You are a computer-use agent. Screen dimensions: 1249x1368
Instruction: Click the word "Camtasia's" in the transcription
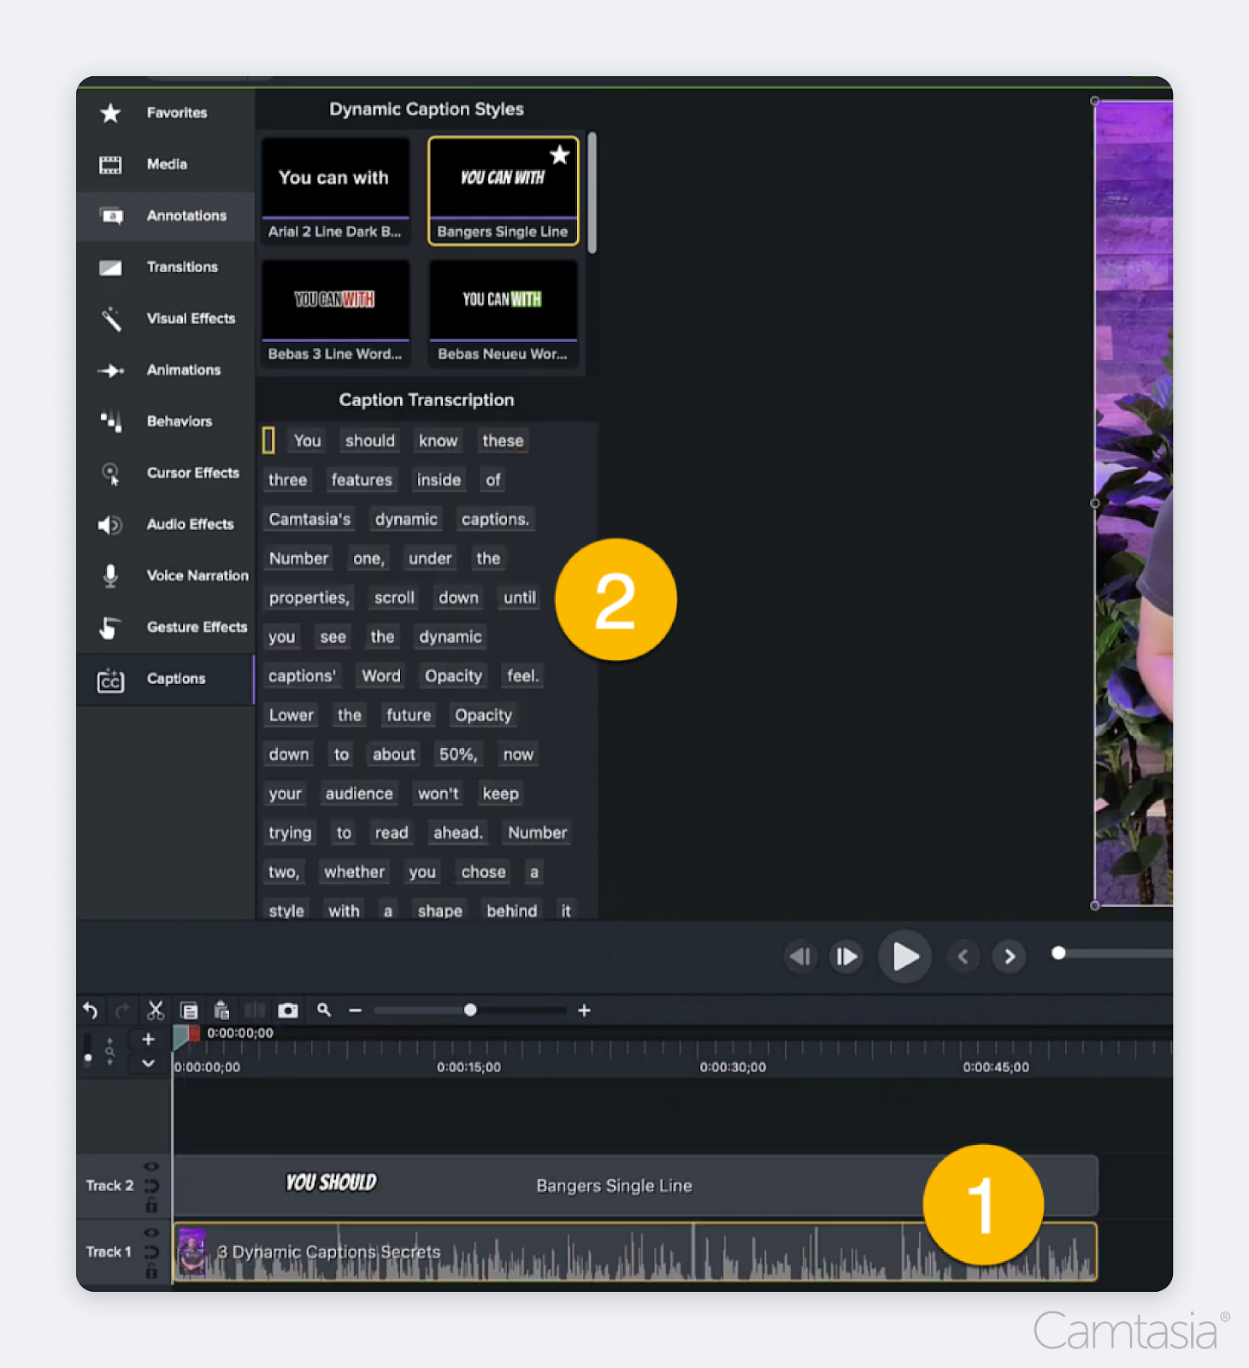[309, 519]
